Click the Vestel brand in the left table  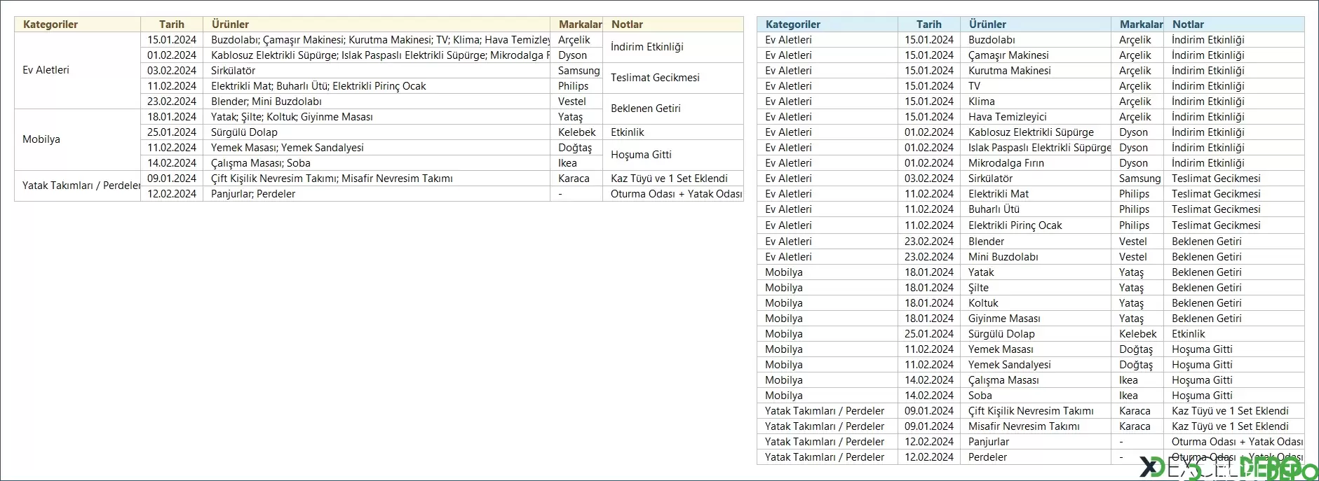(576, 102)
